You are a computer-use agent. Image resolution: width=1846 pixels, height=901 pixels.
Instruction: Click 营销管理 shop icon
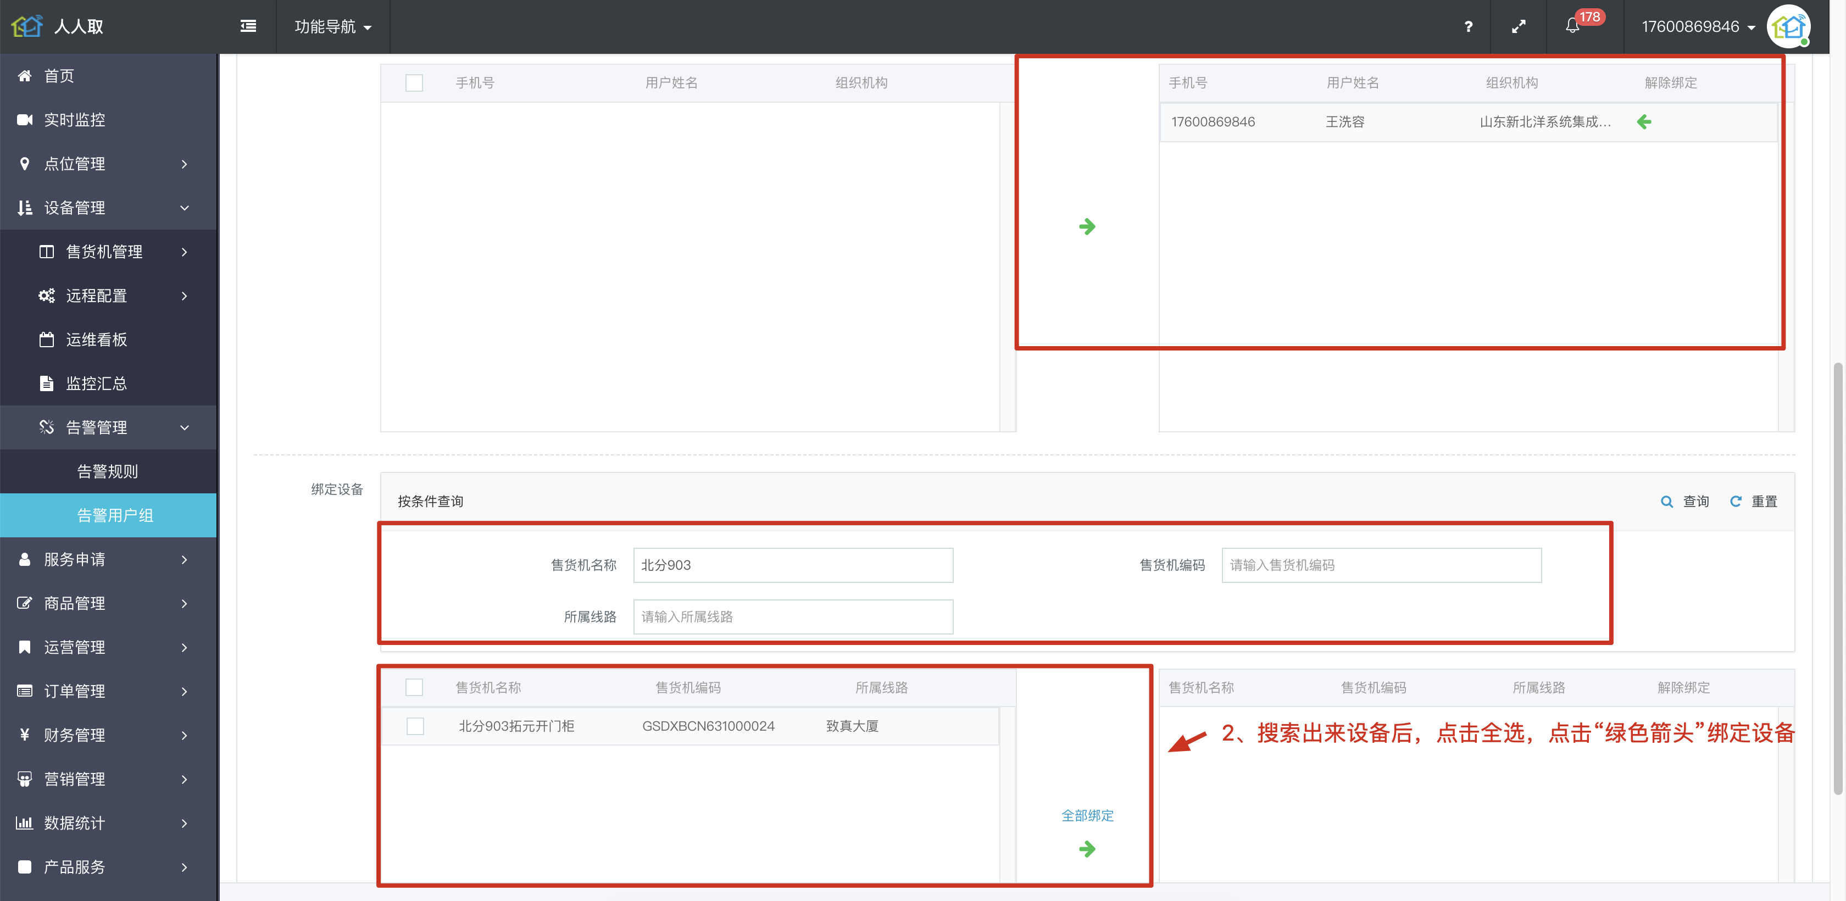coord(24,779)
